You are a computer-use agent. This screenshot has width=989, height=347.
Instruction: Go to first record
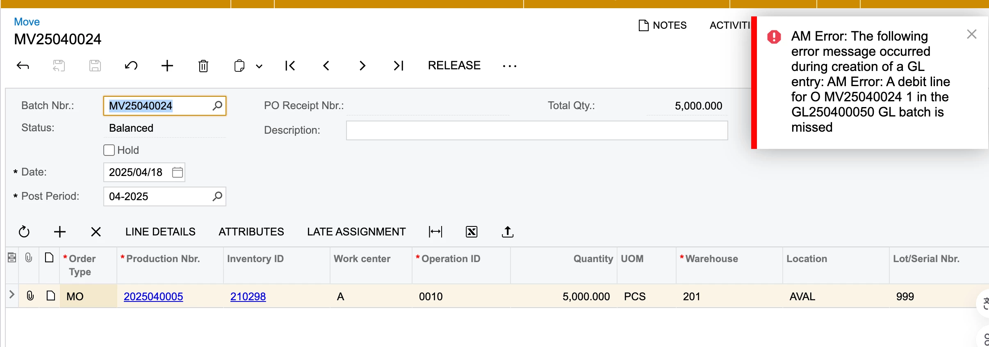pos(290,66)
